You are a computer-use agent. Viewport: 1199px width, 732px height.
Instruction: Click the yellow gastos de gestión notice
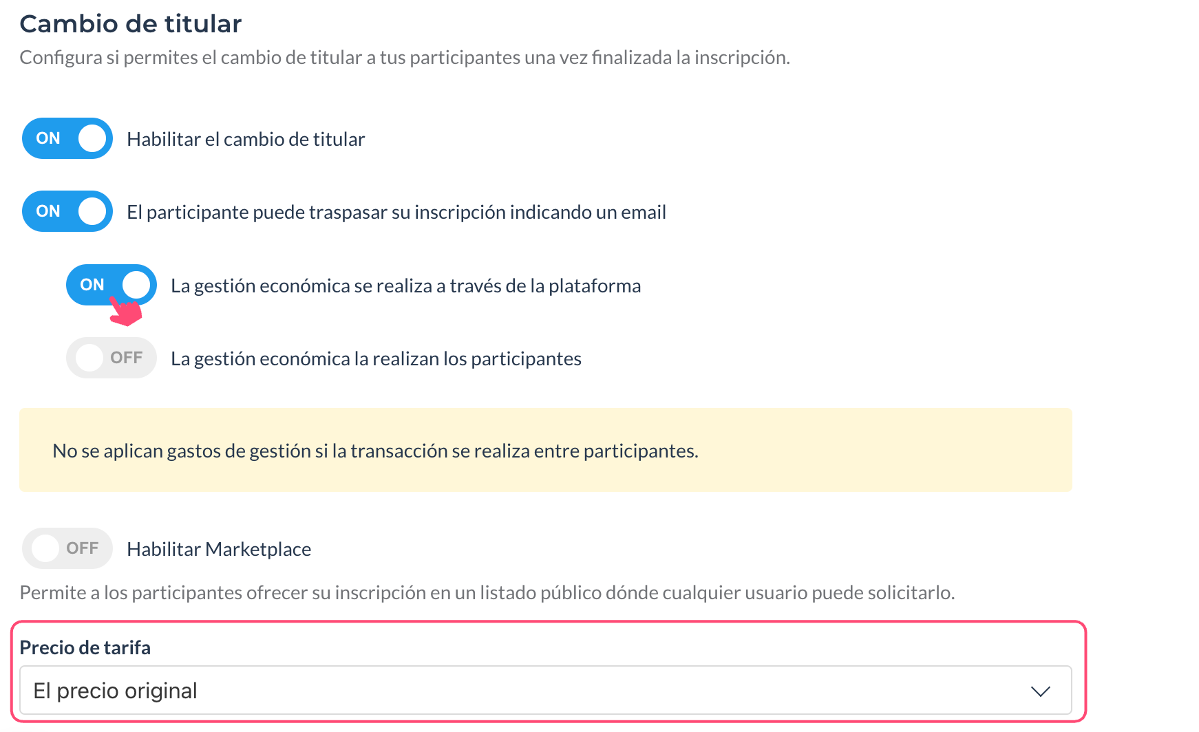click(x=546, y=450)
